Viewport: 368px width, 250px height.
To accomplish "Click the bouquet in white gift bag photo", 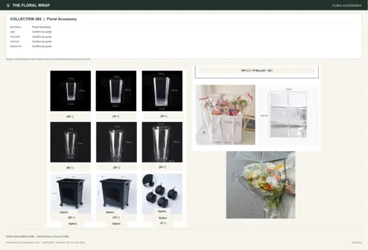I will 225,115.
